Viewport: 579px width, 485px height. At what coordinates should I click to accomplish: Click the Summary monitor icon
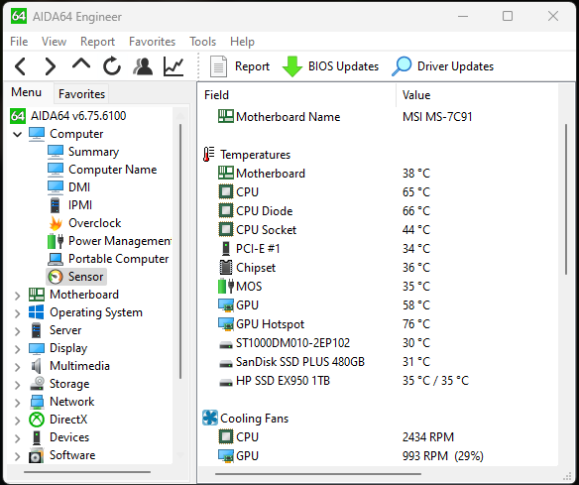click(x=56, y=152)
